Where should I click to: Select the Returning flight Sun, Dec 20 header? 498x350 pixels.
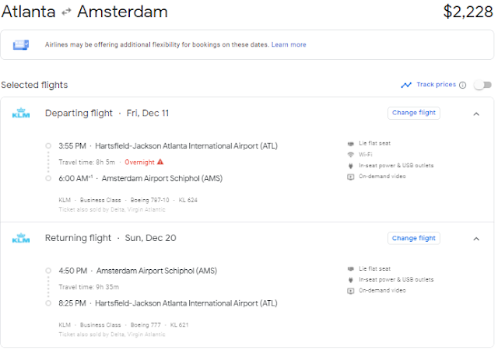(110, 238)
